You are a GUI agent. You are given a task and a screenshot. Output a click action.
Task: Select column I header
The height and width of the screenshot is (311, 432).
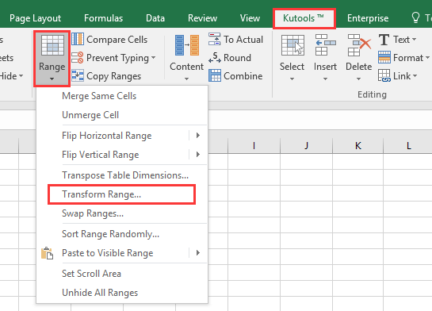254,145
